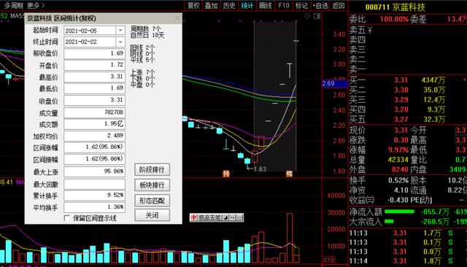This screenshot has width=467, height=267.
Task: Click the X10 volume scale marker
Action: (x=328, y=260)
